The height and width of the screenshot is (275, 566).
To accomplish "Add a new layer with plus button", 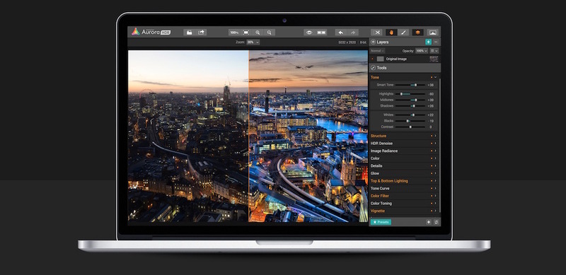I will (x=428, y=42).
